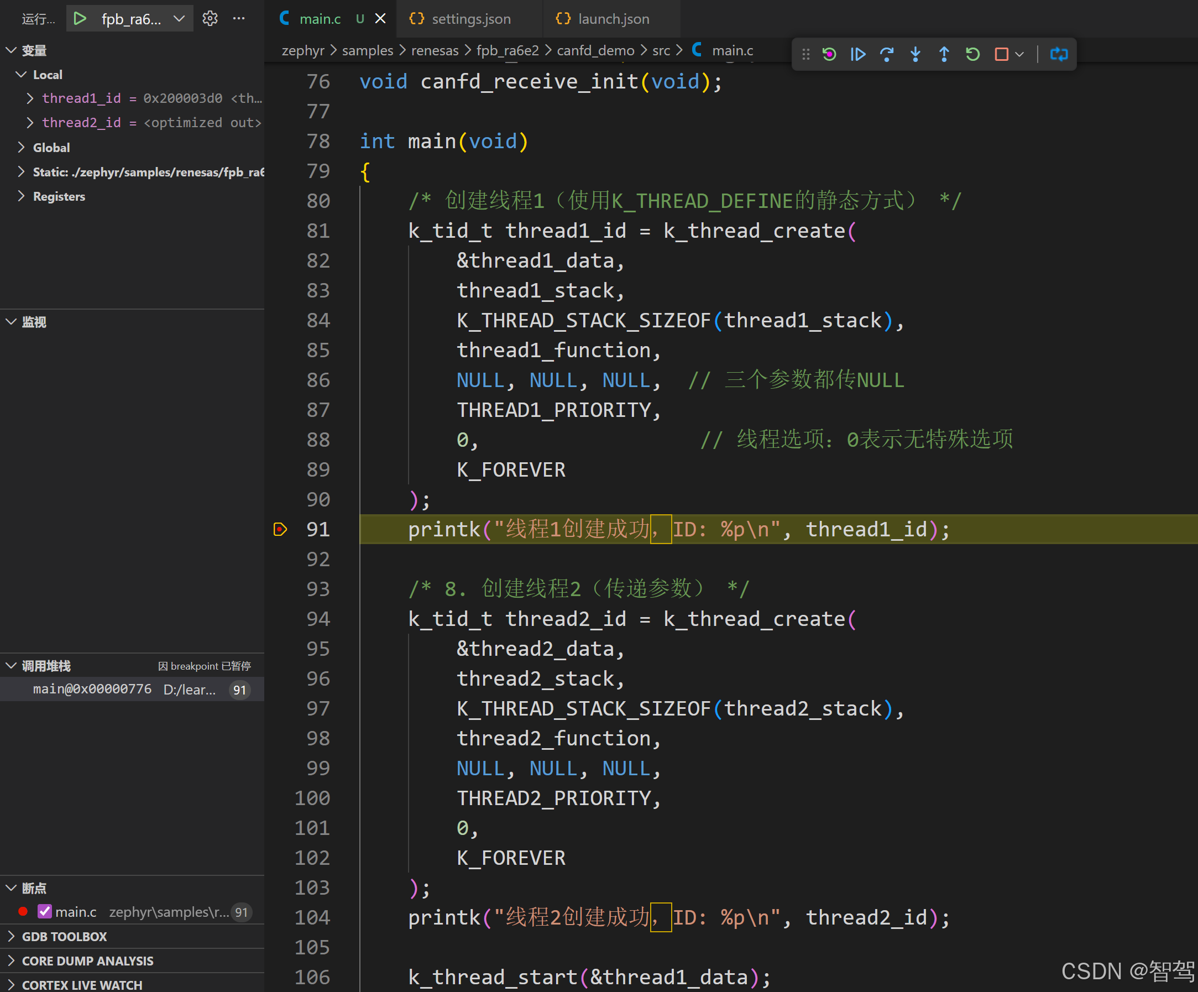The height and width of the screenshot is (992, 1198).
Task: Click the canfd_demo breadcrumb link
Action: [595, 51]
